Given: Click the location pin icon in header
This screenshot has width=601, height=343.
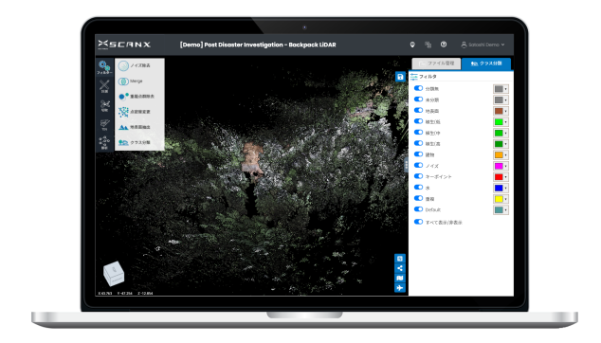Looking at the screenshot, I should click(412, 45).
